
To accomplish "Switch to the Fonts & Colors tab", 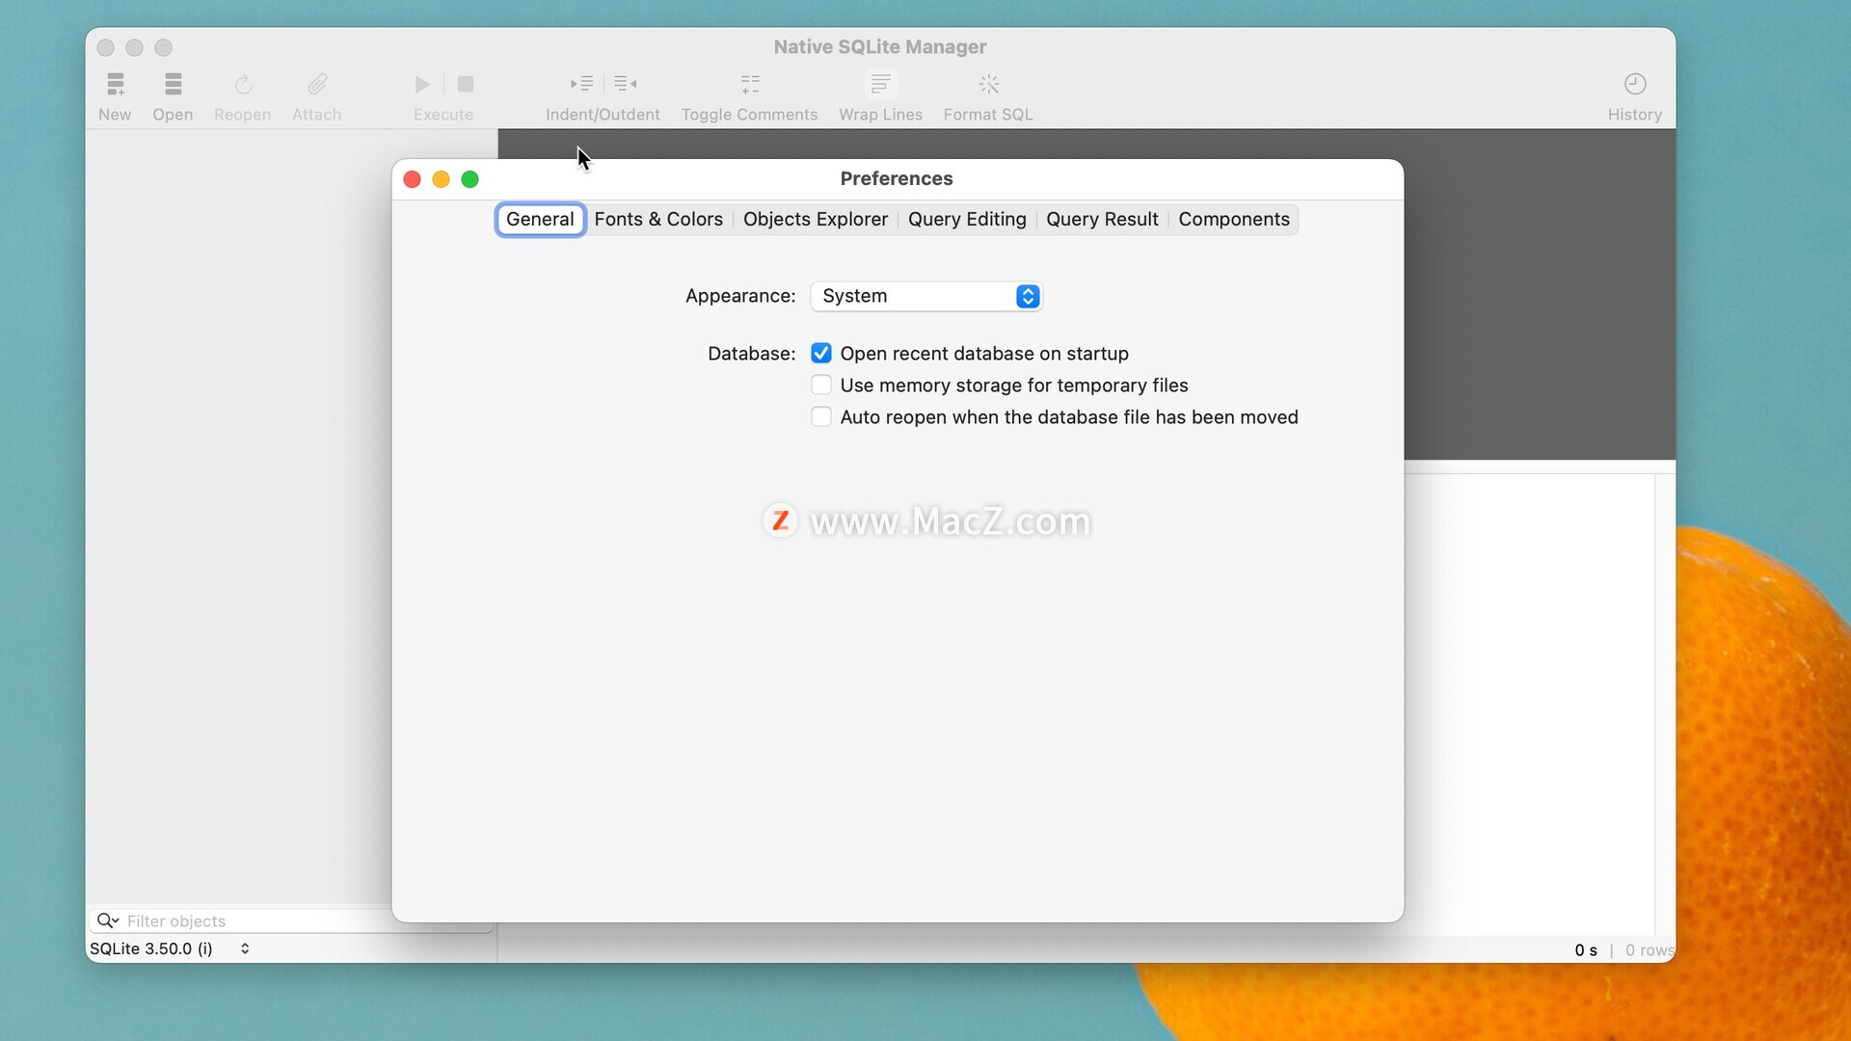I will tap(658, 220).
